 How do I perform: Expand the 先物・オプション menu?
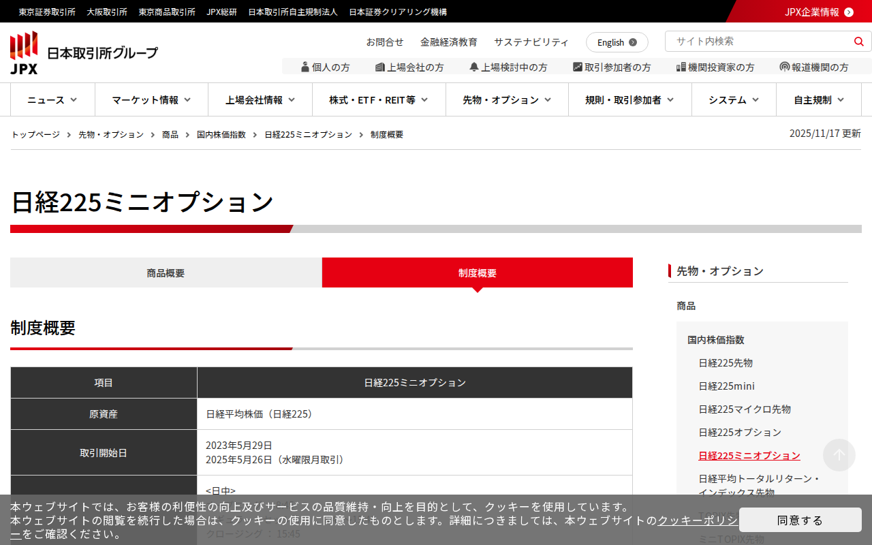[x=507, y=99]
